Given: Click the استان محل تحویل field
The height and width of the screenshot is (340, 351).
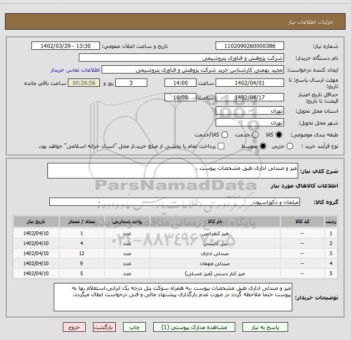Looking at the screenshot, I should point(250,110).
